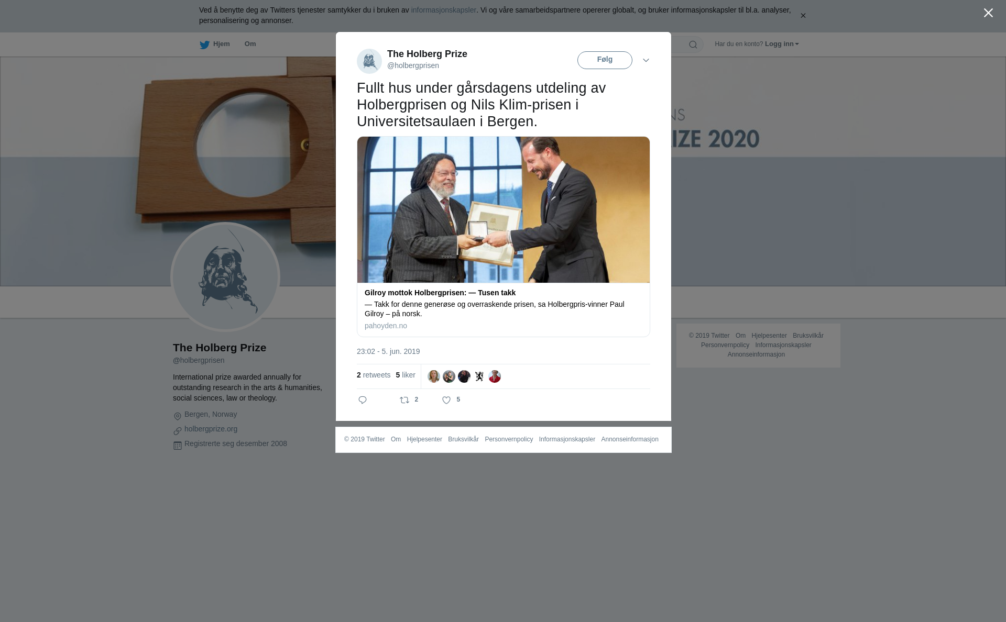
Task: Close the tweet overlay
Action: point(988,13)
